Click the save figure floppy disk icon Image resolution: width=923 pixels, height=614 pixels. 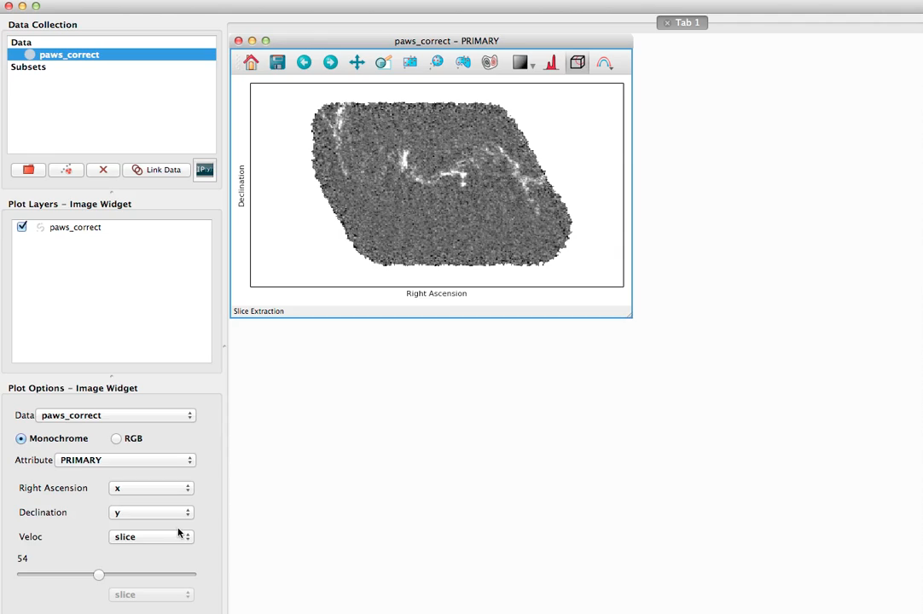(277, 62)
